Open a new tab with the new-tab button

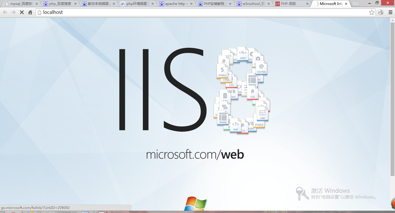pyautogui.click(x=356, y=4)
